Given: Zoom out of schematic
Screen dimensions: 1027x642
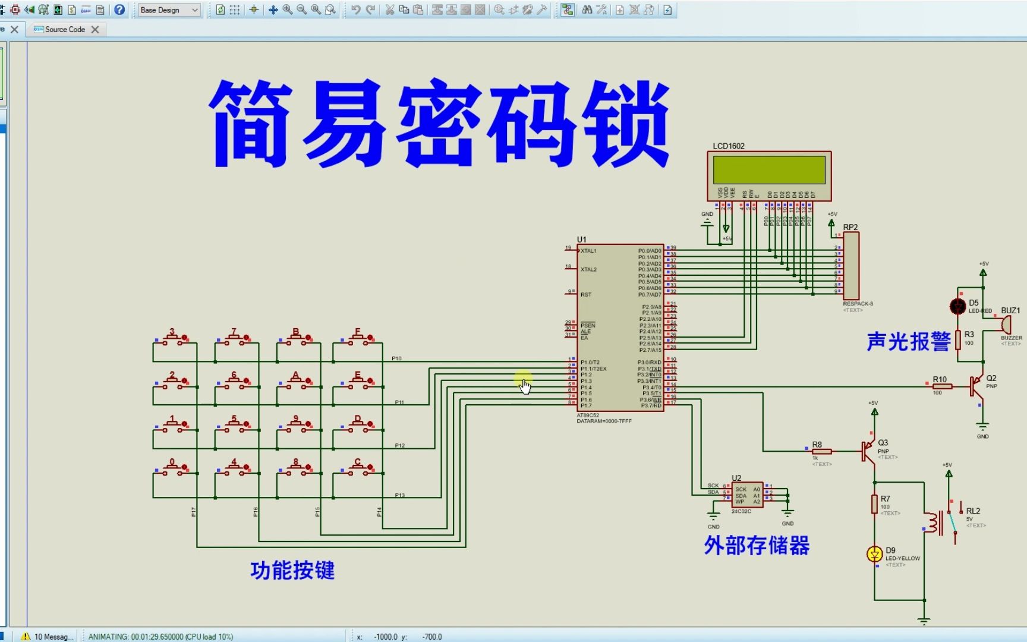Looking at the screenshot, I should coord(302,10).
